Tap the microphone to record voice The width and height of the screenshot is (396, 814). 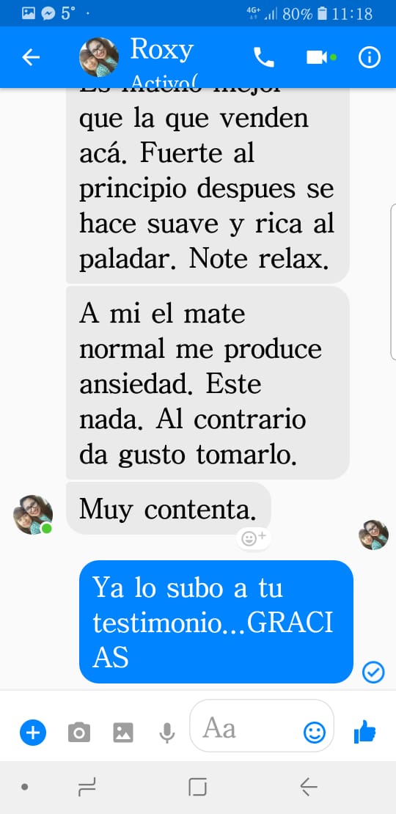coord(166,733)
